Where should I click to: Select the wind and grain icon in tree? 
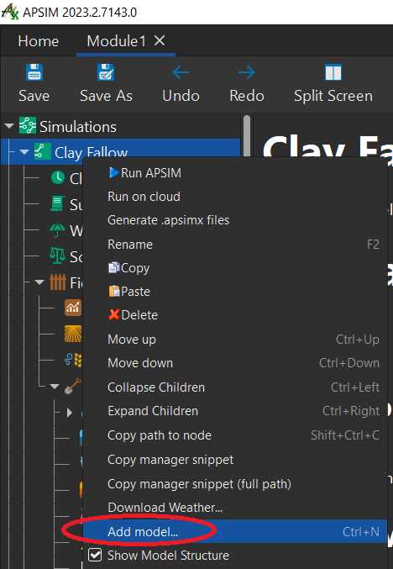point(73,361)
